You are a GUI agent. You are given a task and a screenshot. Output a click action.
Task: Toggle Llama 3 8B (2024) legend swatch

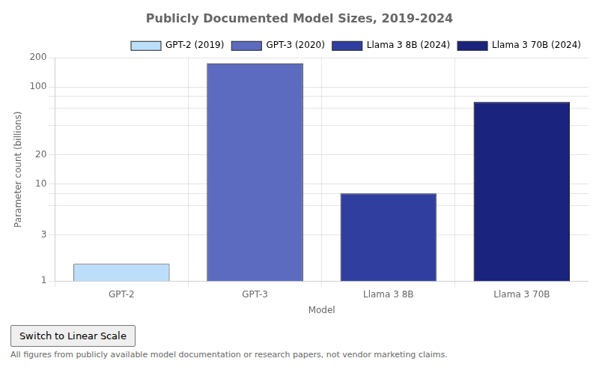pos(347,46)
